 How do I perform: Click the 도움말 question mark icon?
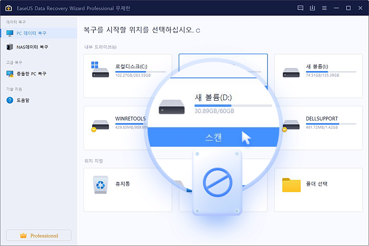[10, 100]
